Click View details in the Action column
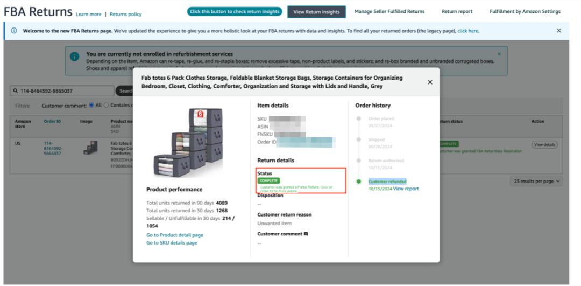Image resolution: width=581 pixels, height=286 pixels. coord(544,144)
